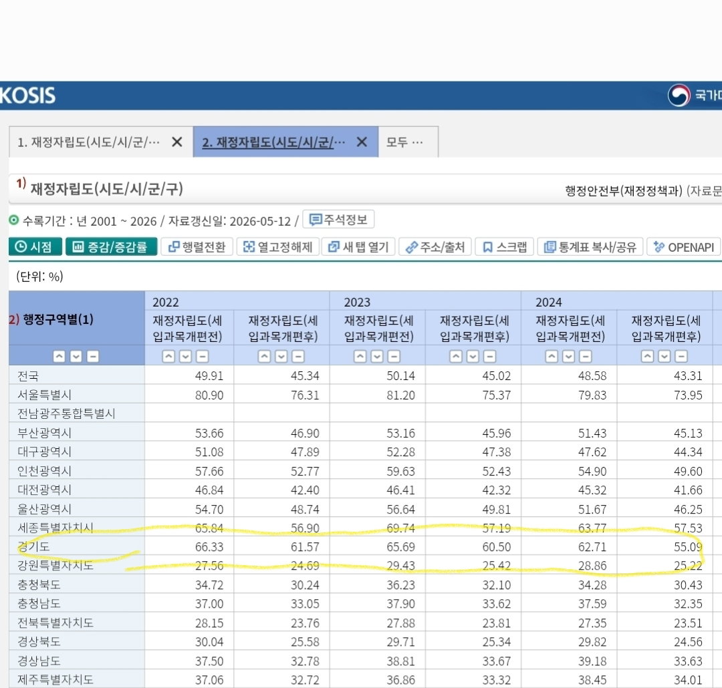This screenshot has height=688, width=722.
Task: Unfreeze columns via 열고정해제
Action: coord(277,247)
